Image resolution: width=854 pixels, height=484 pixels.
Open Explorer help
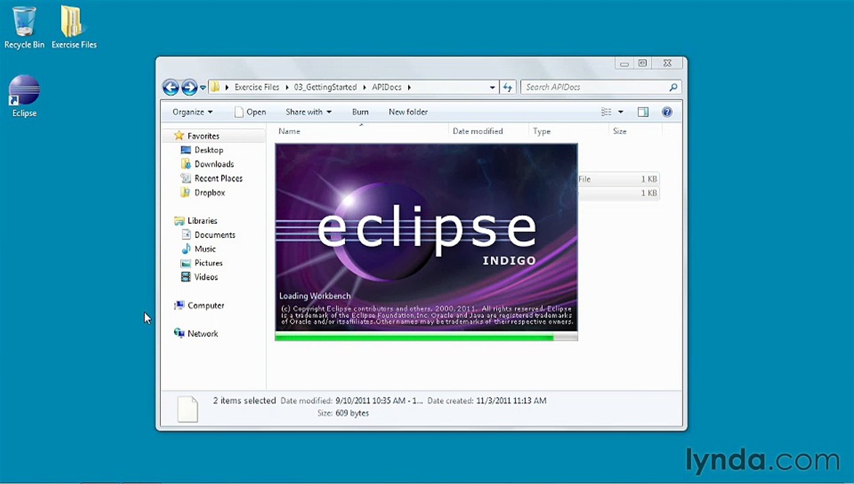click(667, 112)
